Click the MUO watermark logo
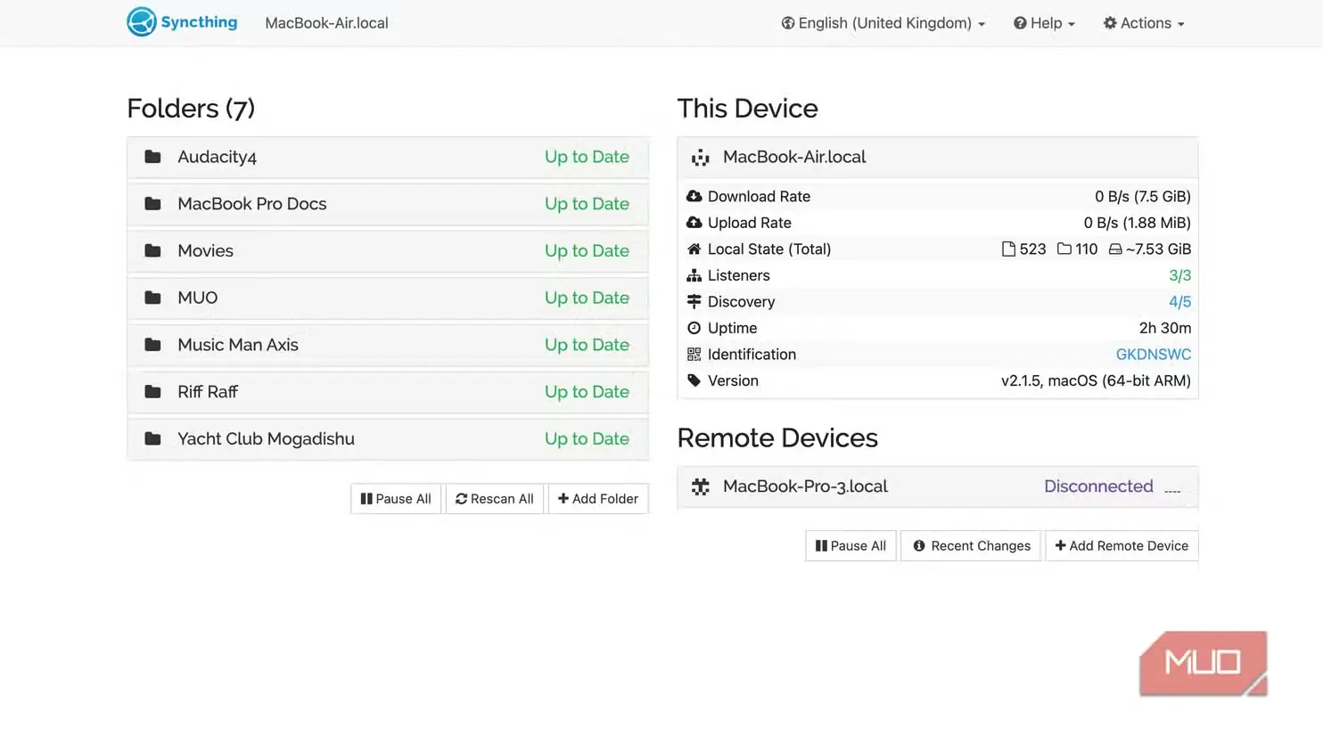Screen dimensions: 1323x752 click(1204, 663)
